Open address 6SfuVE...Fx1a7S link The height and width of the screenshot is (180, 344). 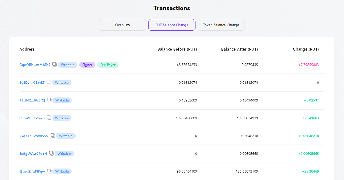point(32,118)
